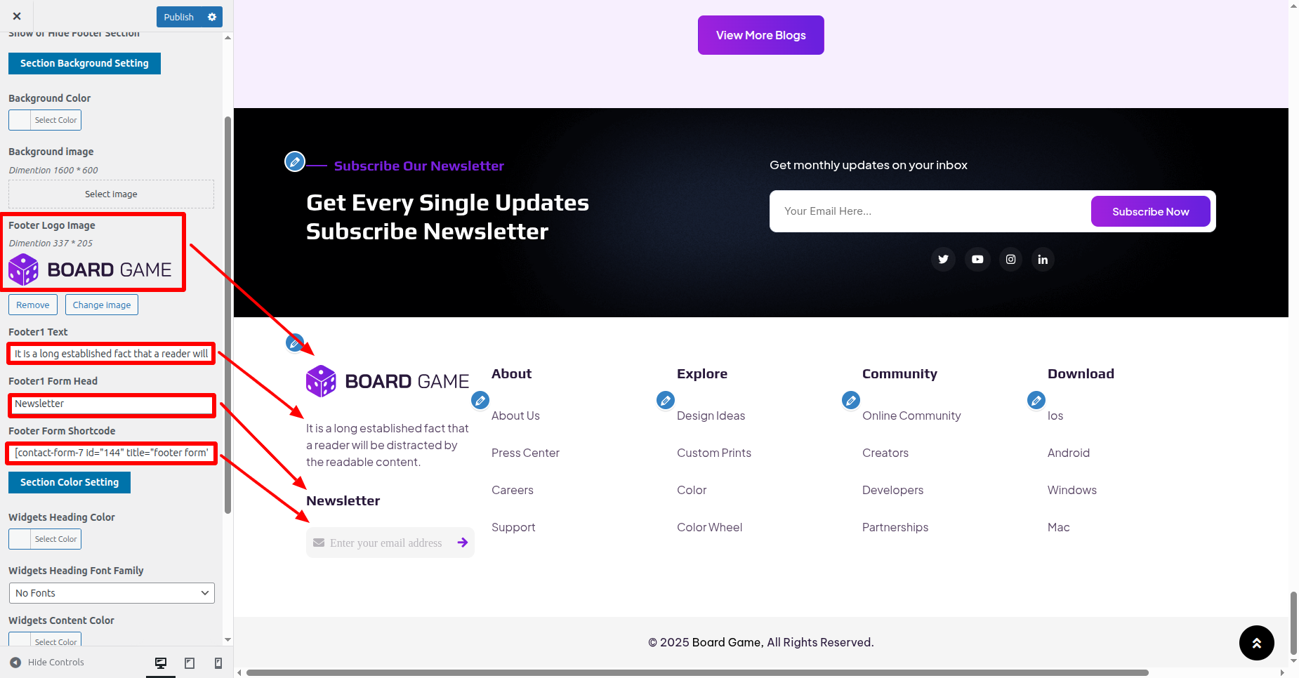Viewport: 1299px width, 678px height.
Task: Click Change image for footer logo
Action: (102, 305)
